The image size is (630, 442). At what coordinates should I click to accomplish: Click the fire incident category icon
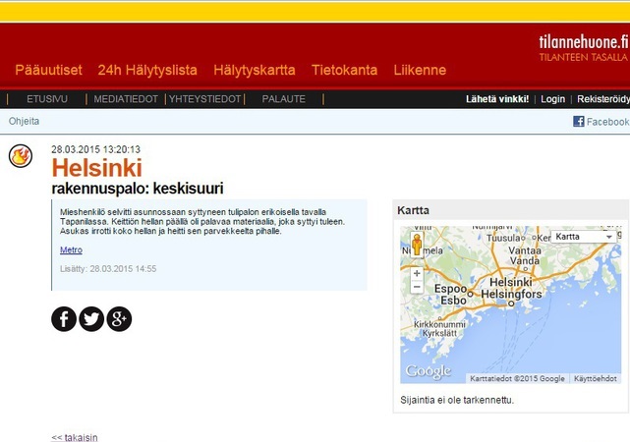coord(21,156)
